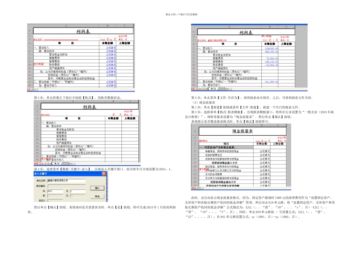Focus the 单位名称 input field
The width and height of the screenshot is (363, 257).
pos(66,181)
